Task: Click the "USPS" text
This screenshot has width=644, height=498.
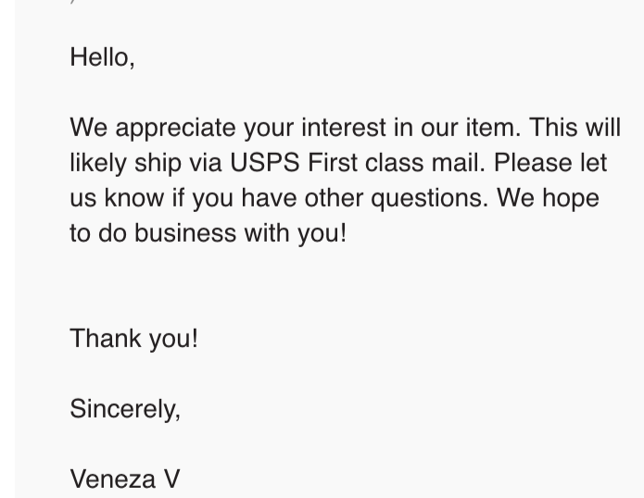Action: tap(265, 163)
